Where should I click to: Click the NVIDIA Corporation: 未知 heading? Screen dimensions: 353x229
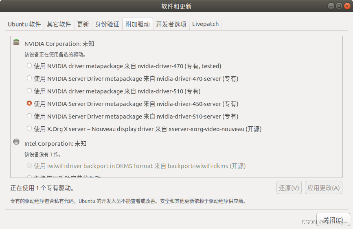59,43
